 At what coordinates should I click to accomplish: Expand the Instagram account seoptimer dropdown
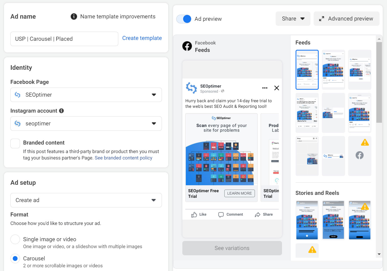[86, 124]
